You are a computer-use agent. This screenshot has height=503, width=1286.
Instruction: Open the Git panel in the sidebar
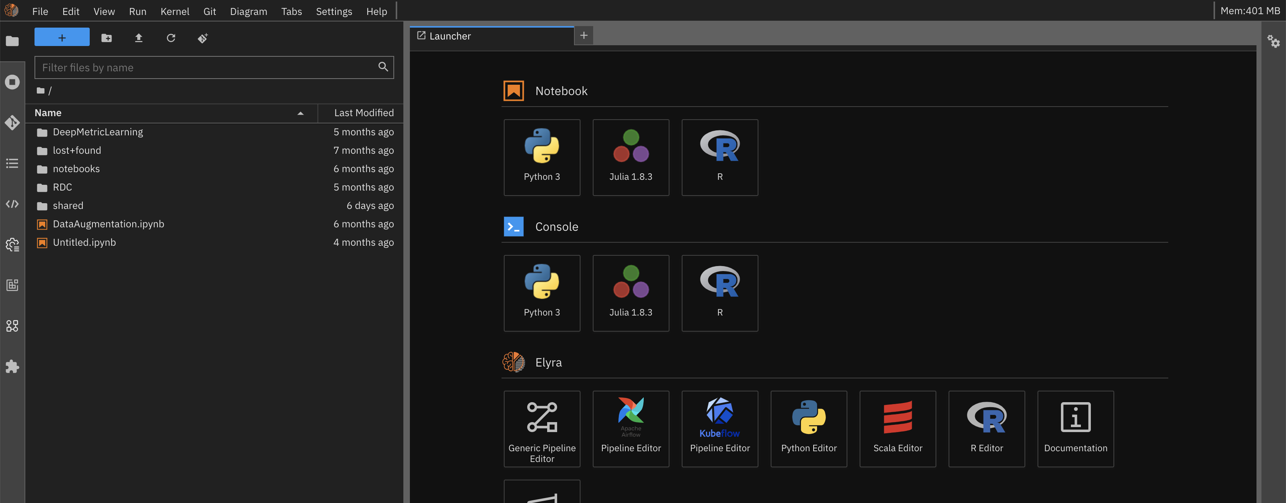tap(13, 122)
